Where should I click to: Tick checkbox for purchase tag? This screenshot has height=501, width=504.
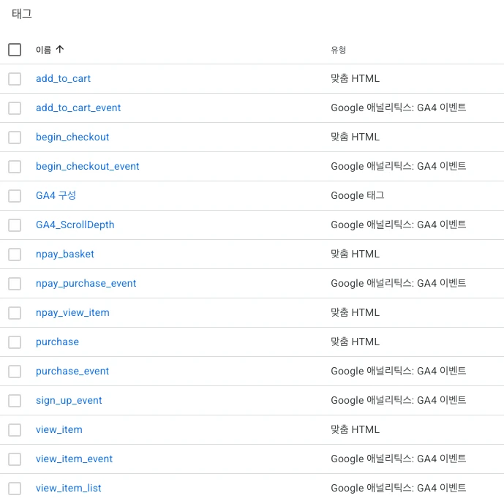pos(15,342)
